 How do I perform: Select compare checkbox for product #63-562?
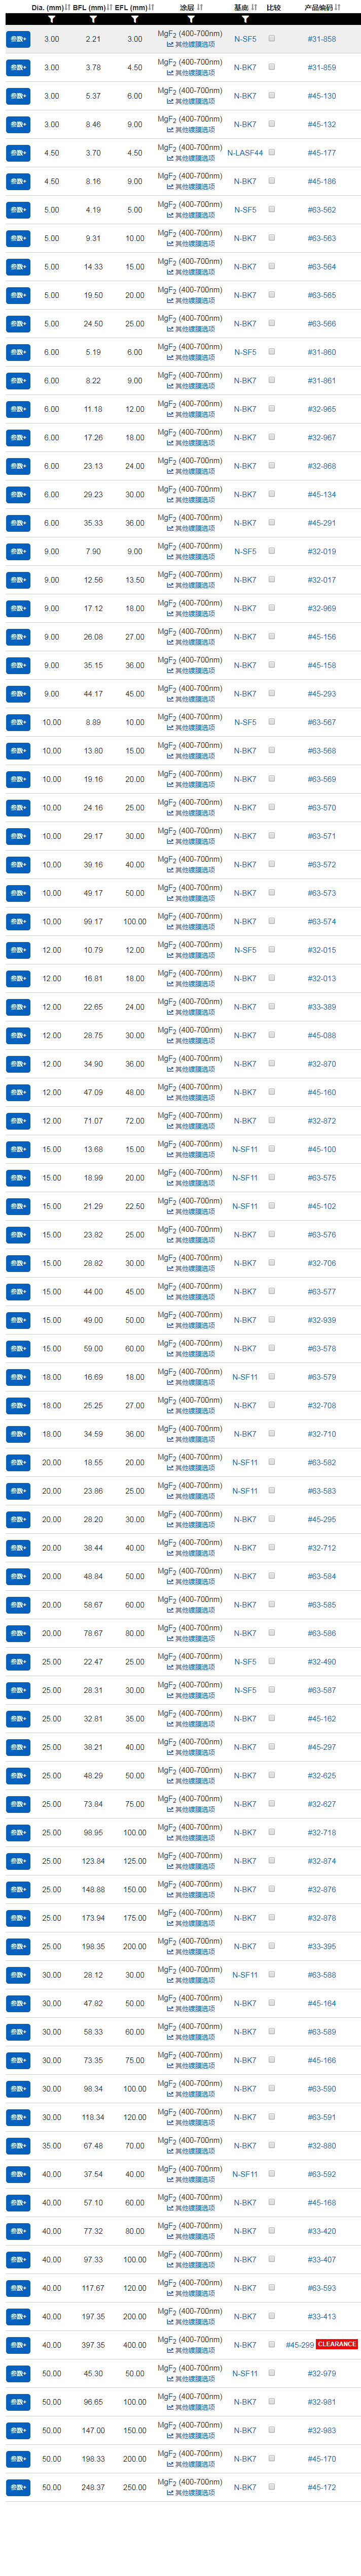coord(272,209)
